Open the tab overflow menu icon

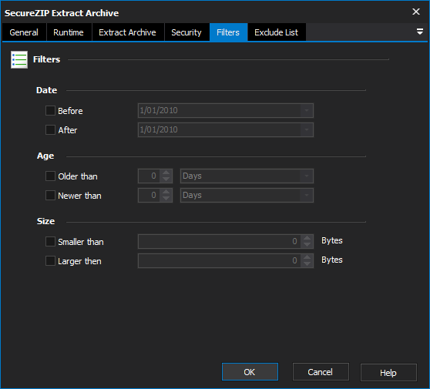(419, 32)
